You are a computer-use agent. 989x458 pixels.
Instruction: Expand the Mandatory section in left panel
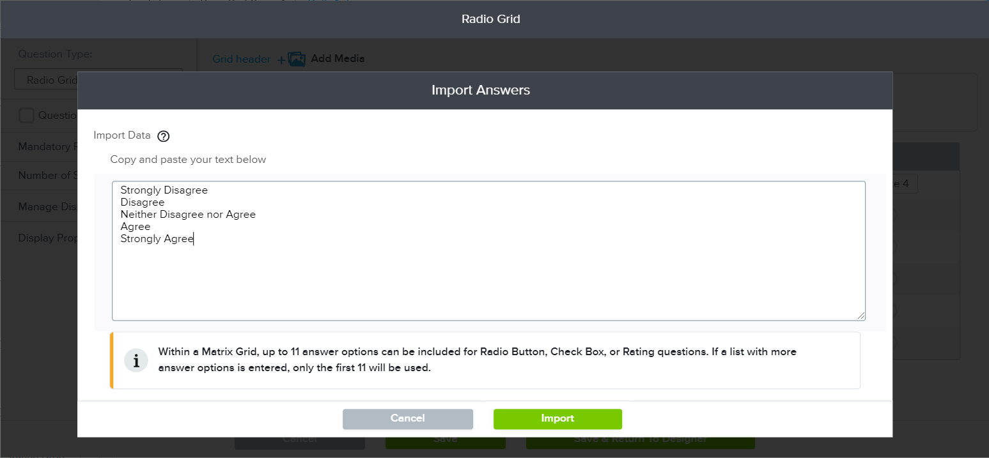click(x=45, y=147)
